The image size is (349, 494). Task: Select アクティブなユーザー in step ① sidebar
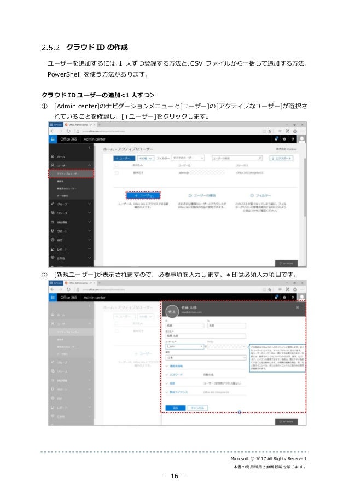71,174
